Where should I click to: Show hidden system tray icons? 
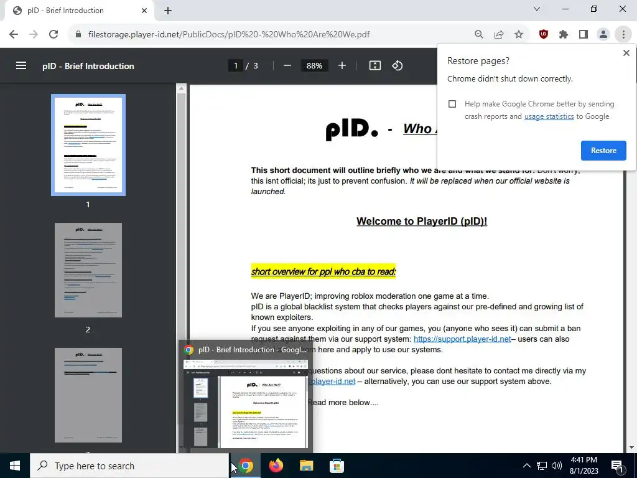526,466
